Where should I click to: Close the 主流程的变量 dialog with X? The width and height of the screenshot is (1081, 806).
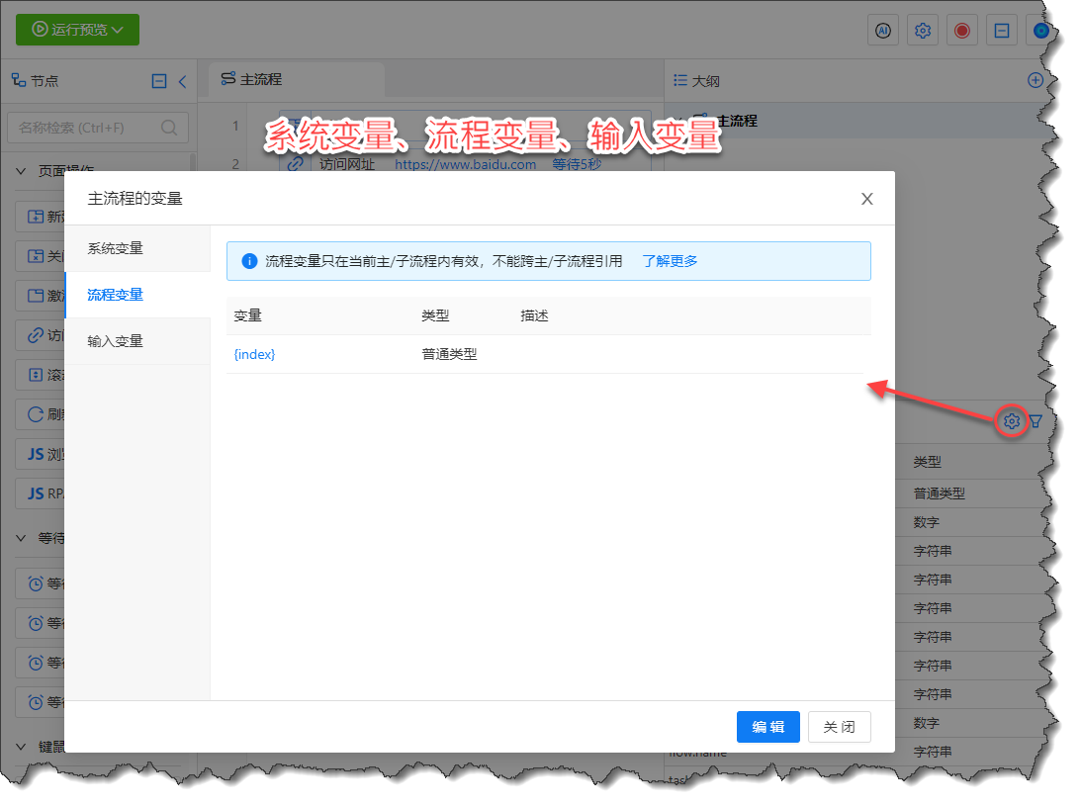tap(867, 199)
